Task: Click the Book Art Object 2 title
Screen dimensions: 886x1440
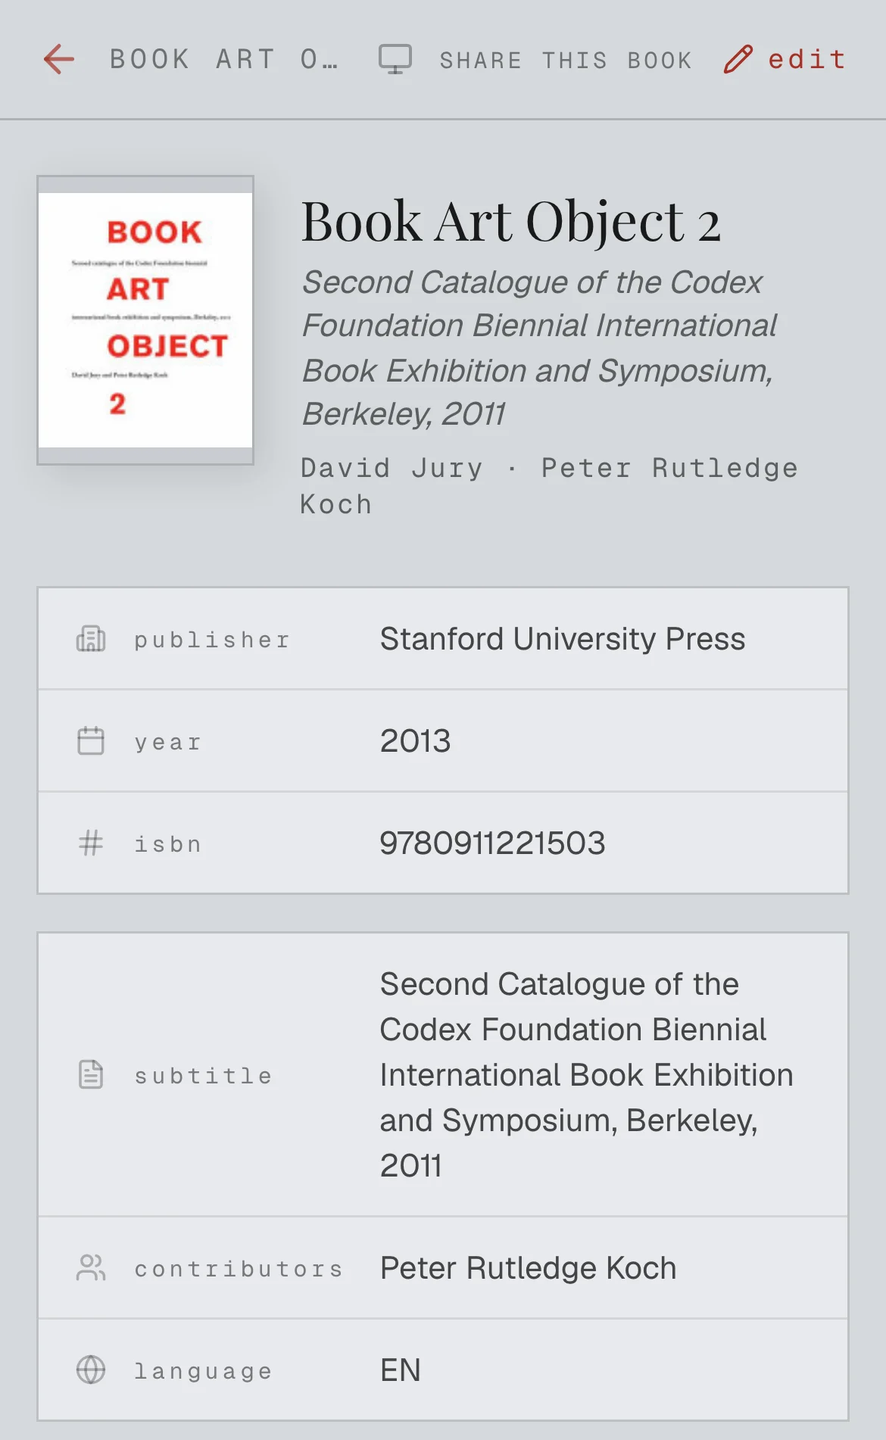Action: (x=511, y=222)
